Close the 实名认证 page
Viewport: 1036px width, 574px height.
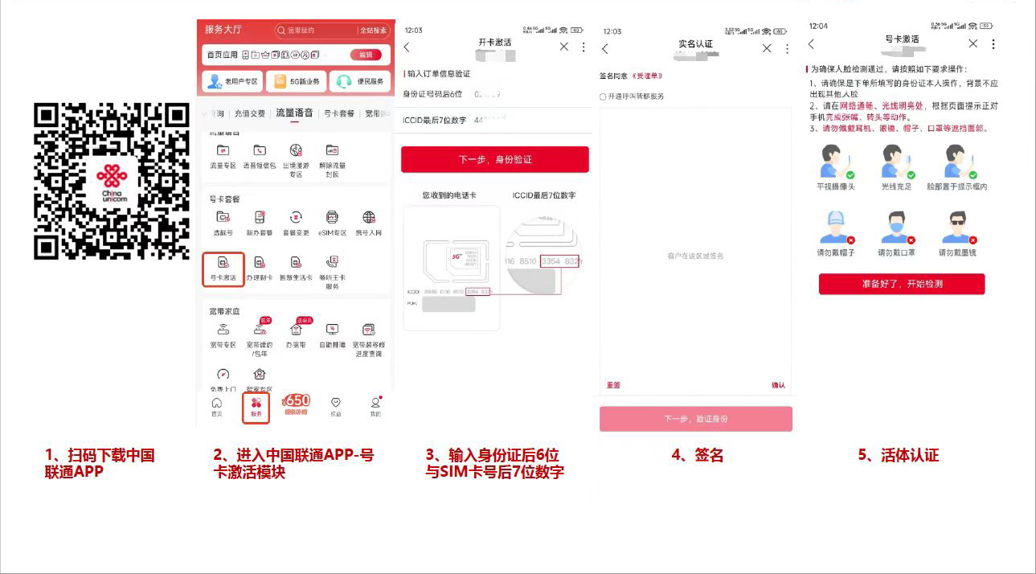pyautogui.click(x=767, y=48)
